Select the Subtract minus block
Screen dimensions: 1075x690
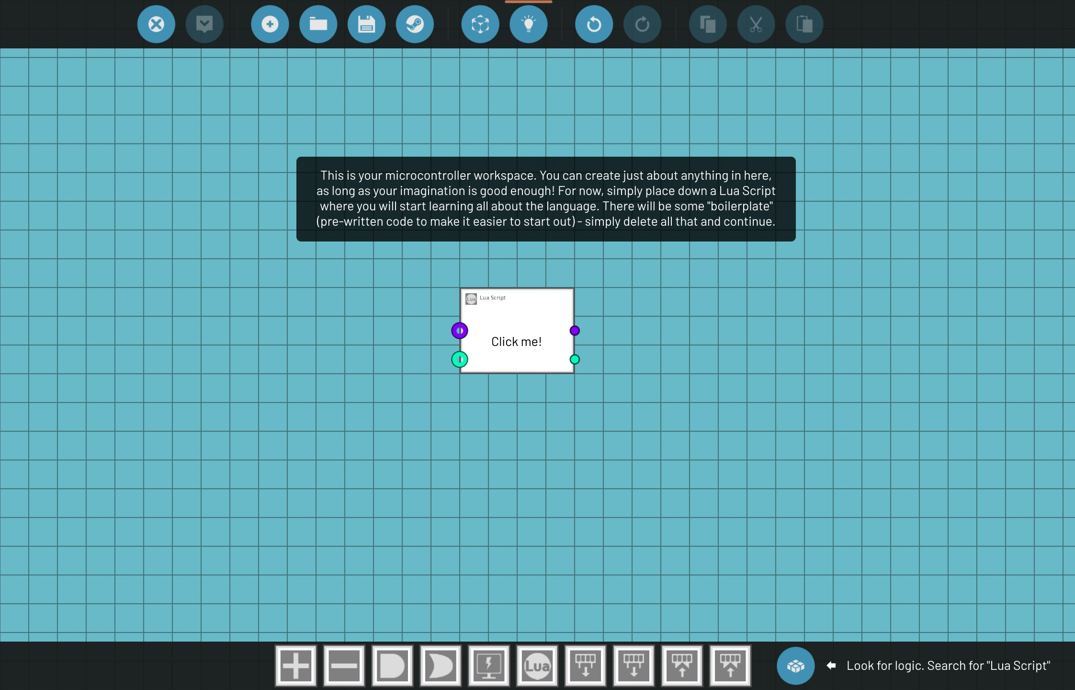pyautogui.click(x=344, y=666)
